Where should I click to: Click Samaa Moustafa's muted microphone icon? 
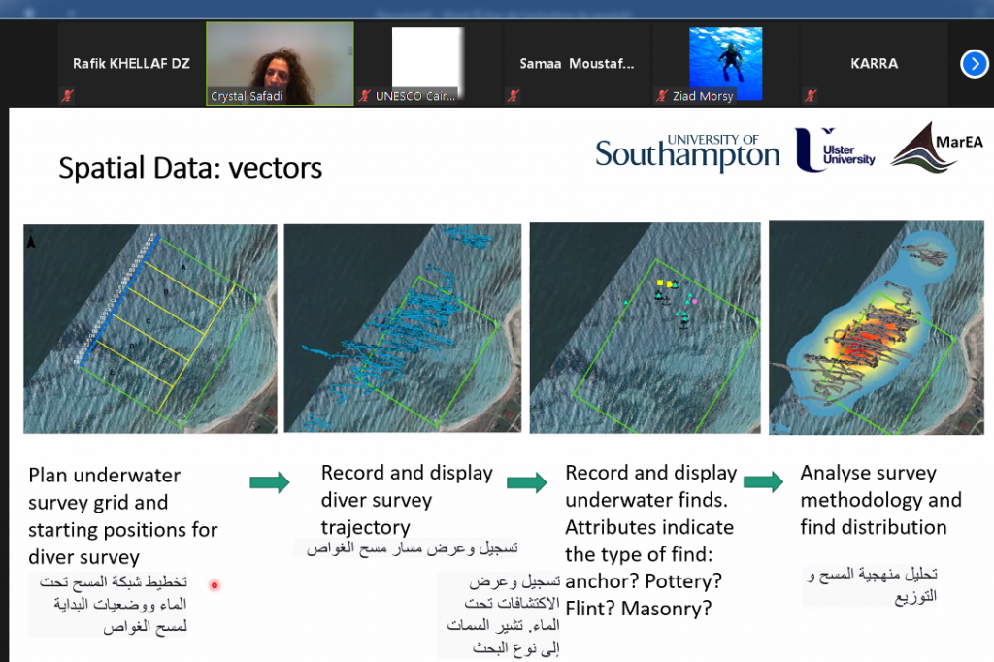tap(514, 96)
